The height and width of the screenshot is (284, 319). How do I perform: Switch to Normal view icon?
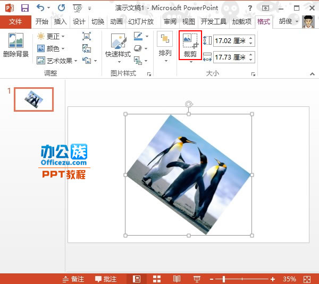(x=137, y=279)
